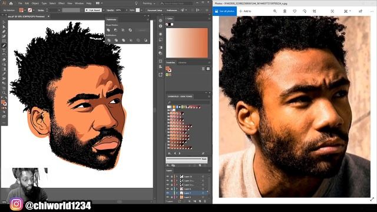Expand Layer 7 contents
The image size is (377, 212).
coord(177,193)
